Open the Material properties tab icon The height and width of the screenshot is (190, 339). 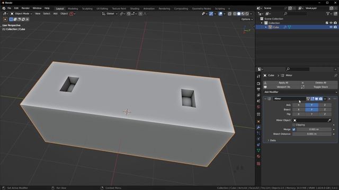(258, 156)
